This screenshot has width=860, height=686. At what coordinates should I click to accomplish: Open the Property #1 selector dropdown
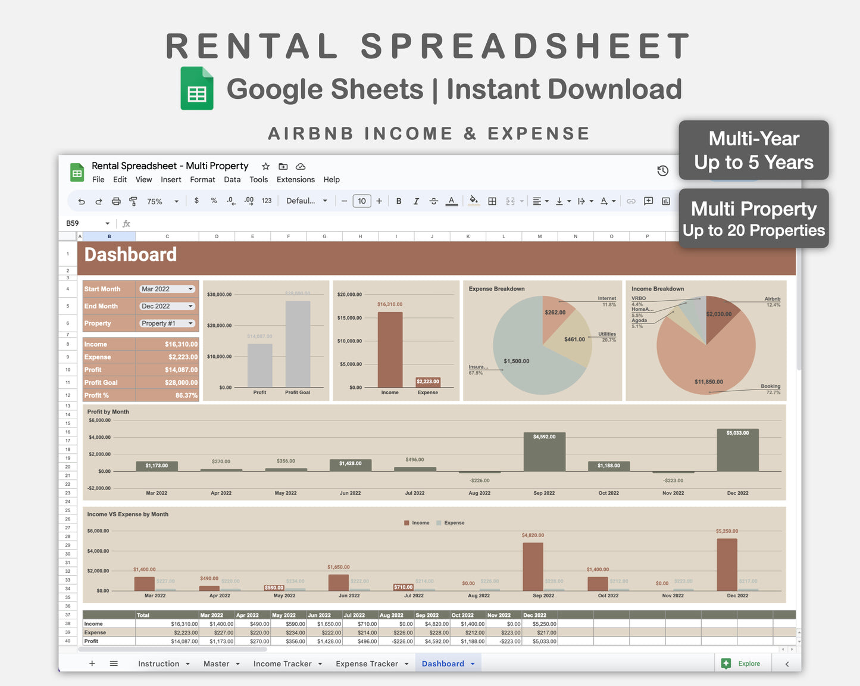click(x=167, y=323)
